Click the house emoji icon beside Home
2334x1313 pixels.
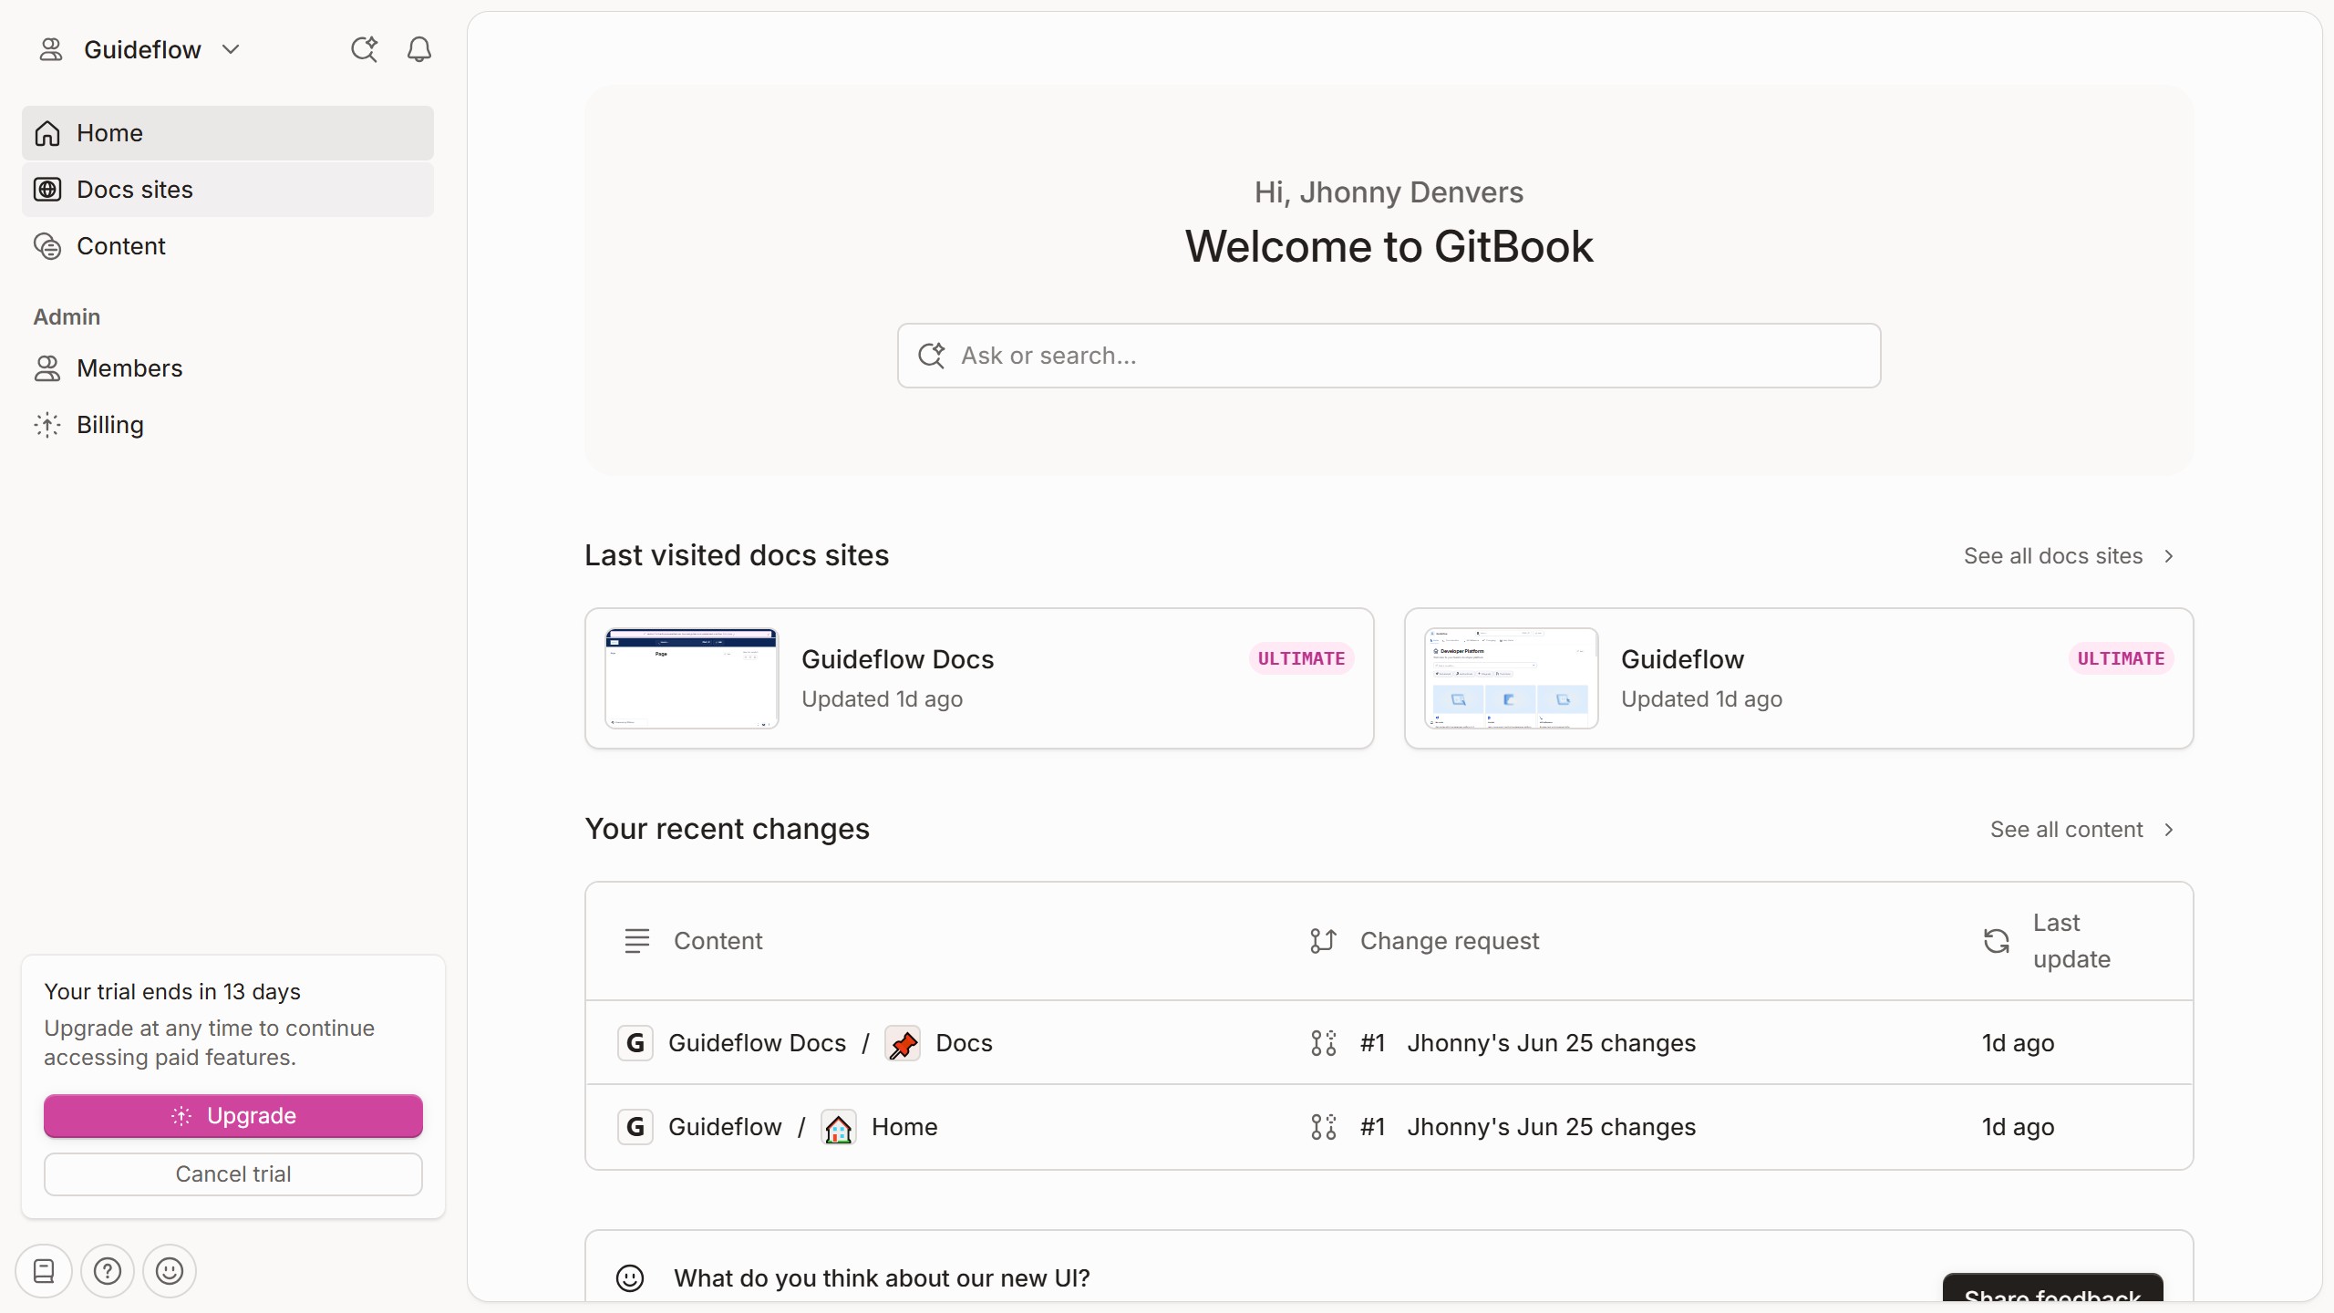point(839,1128)
